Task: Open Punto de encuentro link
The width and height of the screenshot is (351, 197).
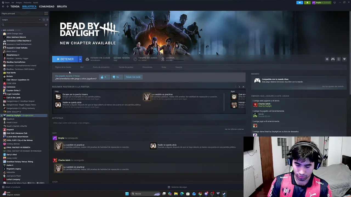Action: click(101, 67)
